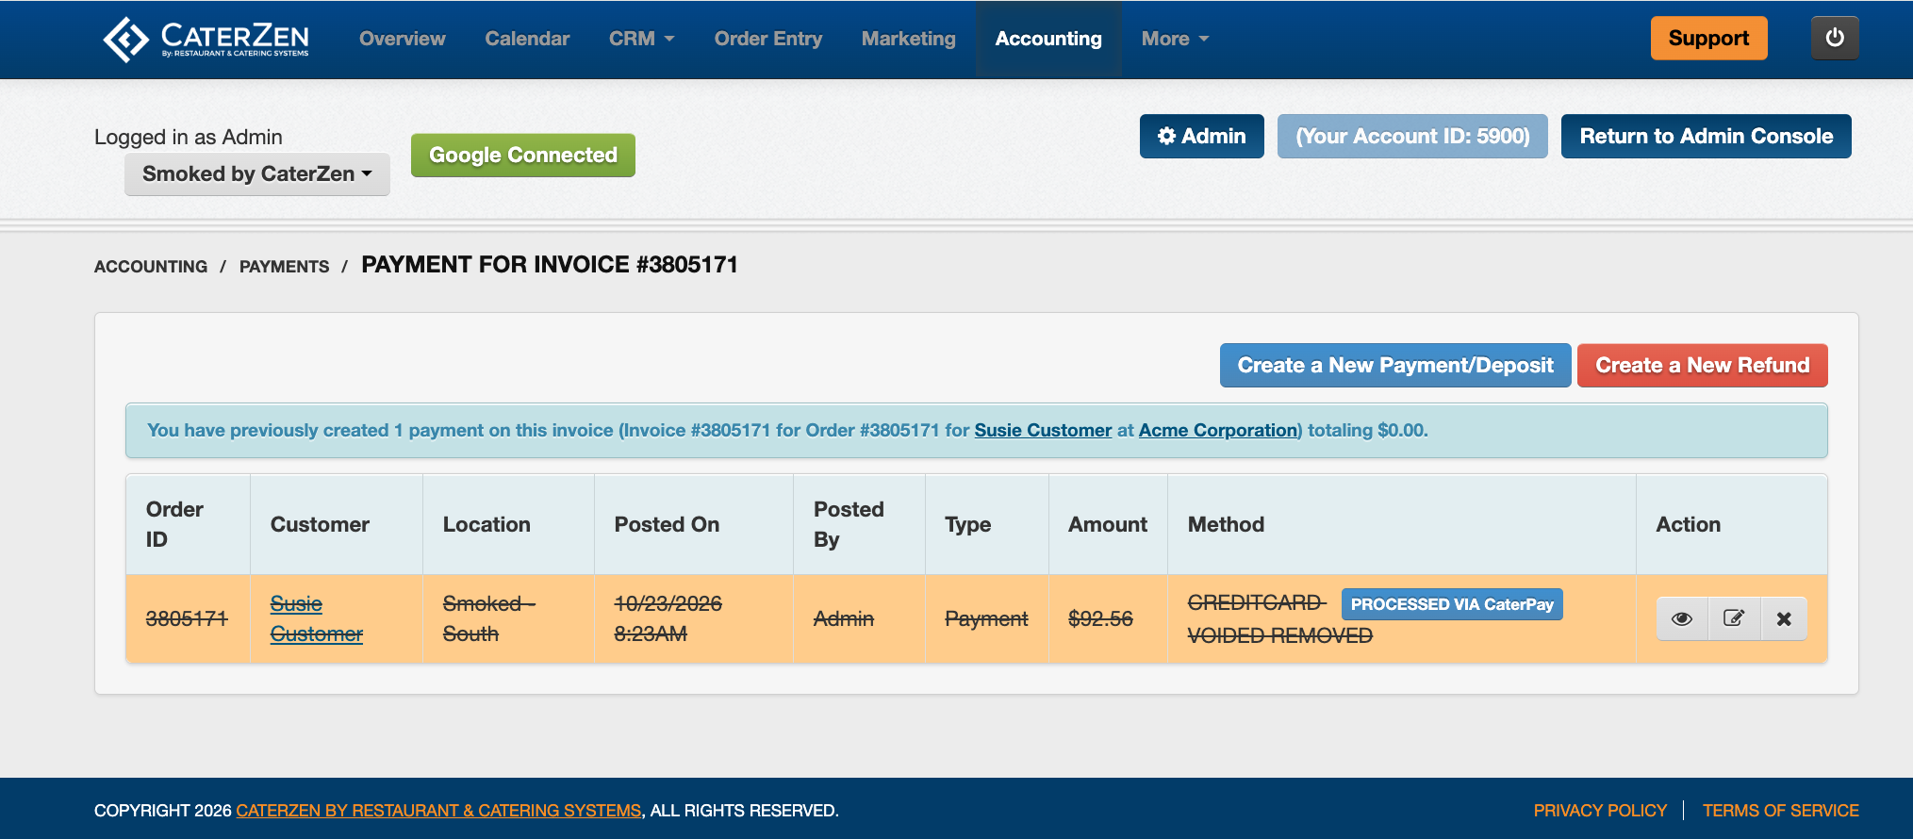Open the Acme Corporation link

(x=1218, y=430)
